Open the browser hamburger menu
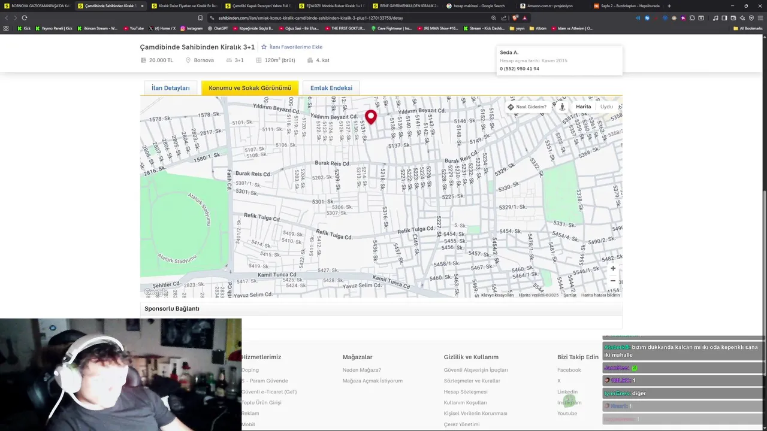The image size is (767, 431). 760,18
